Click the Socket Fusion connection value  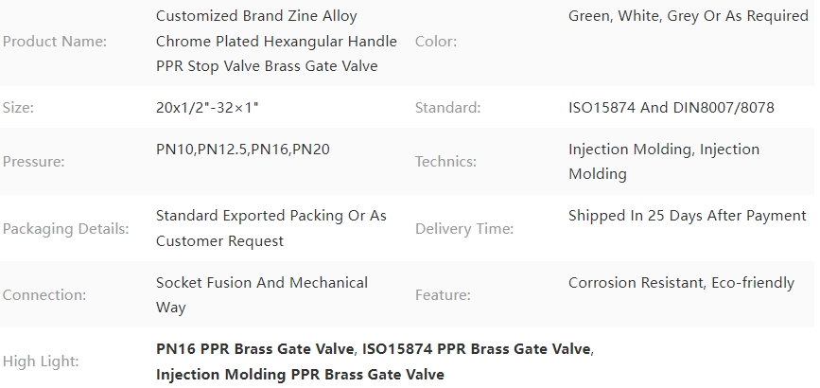(x=261, y=295)
